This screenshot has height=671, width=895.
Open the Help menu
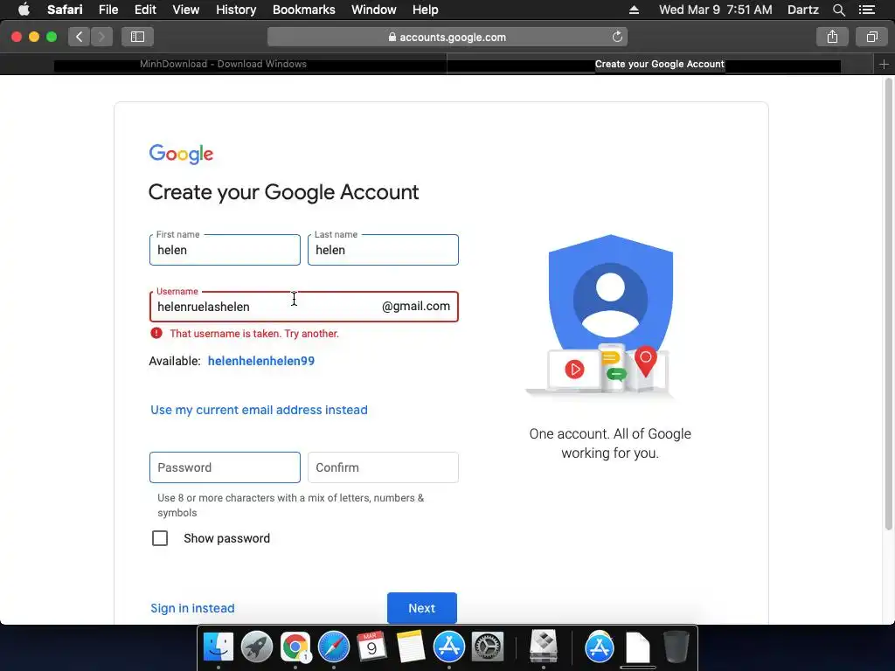426,10
